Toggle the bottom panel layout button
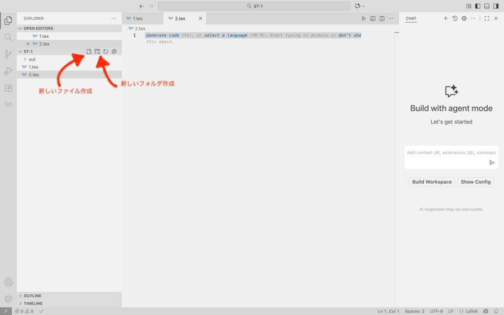The image size is (504, 315). [487, 6]
